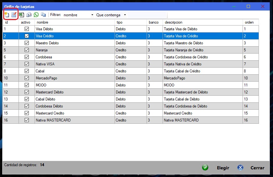Click the copy grid icon
Screen dimensions: 273x177
coord(43,15)
